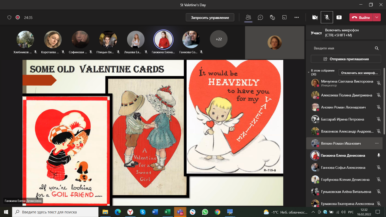Open options for Вяткин Роман Иванович

tap(377, 143)
